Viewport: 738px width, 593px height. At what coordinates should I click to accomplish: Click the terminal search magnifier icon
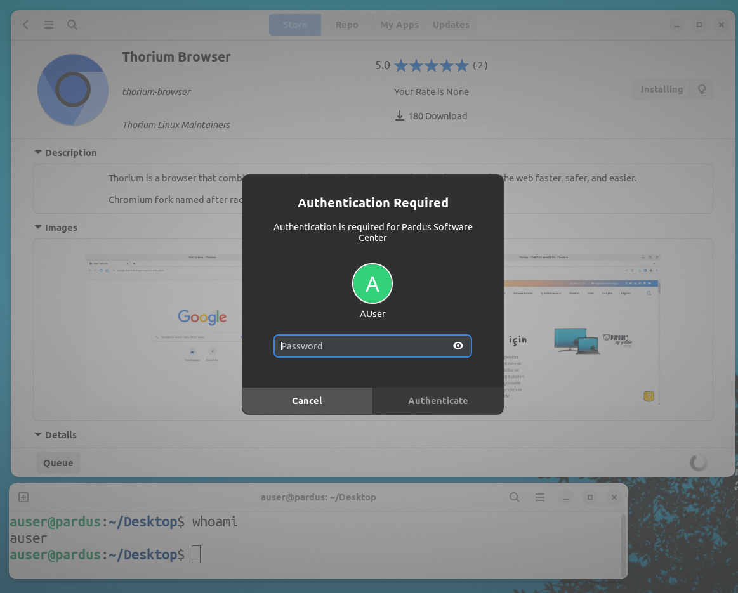tap(514, 497)
